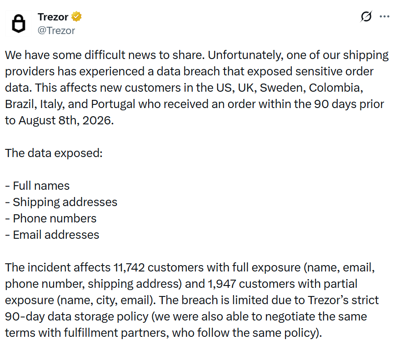Click the "We have some difficult news" opening sentence
This screenshot has height=345, width=400.
(105, 55)
